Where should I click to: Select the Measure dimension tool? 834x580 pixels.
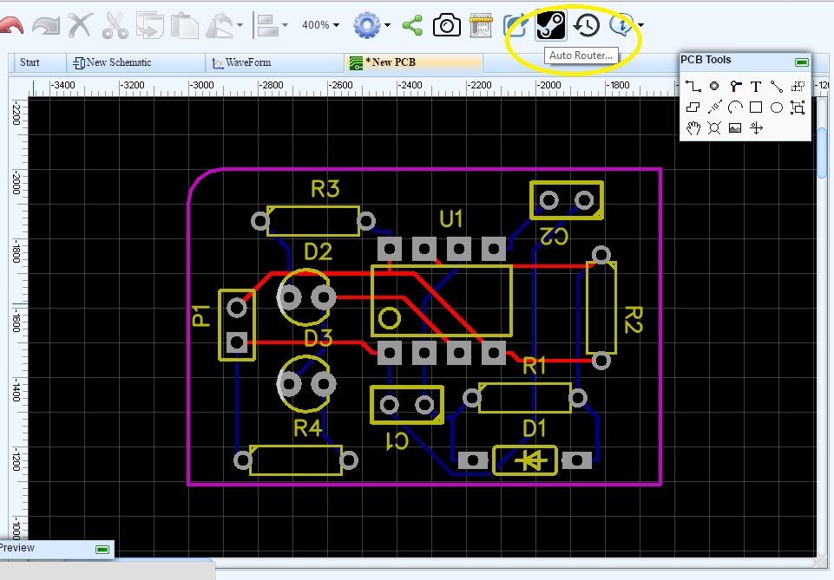[714, 108]
